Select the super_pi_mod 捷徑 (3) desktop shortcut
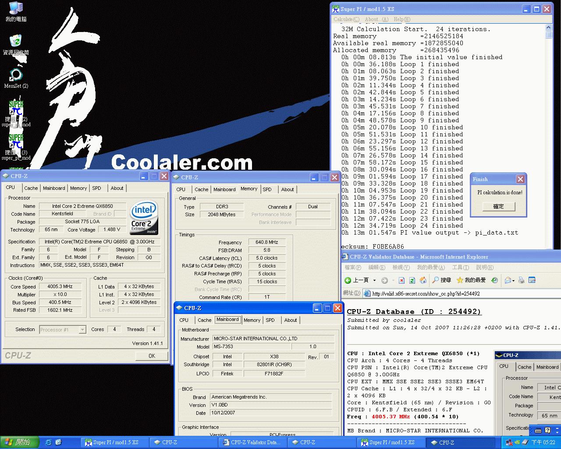 coord(16,147)
